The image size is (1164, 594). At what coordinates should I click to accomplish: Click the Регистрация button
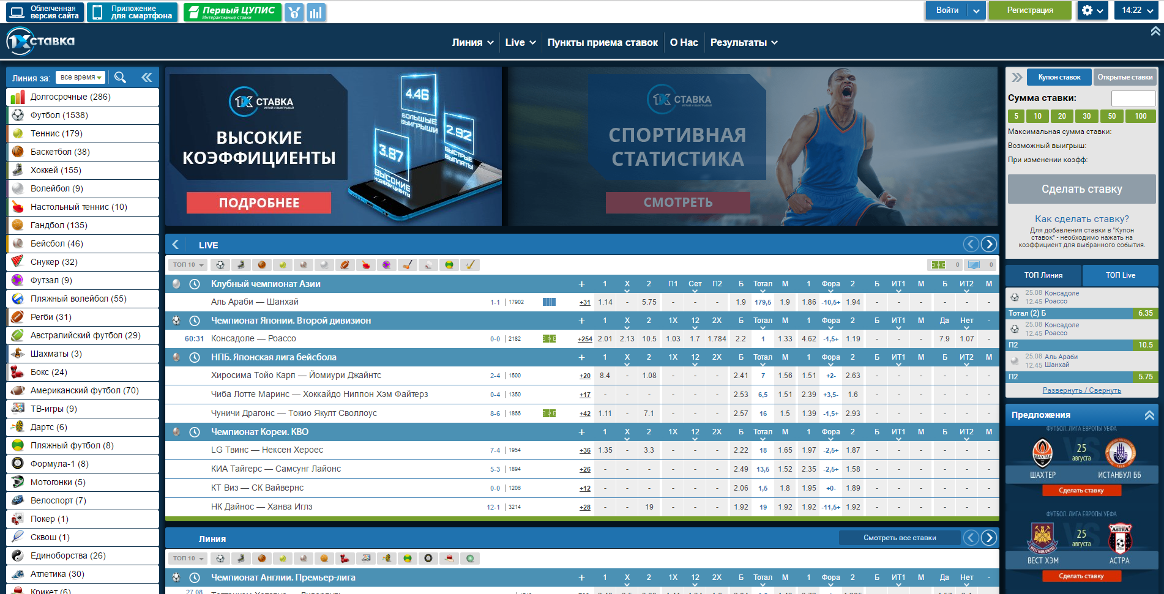pos(1030,10)
